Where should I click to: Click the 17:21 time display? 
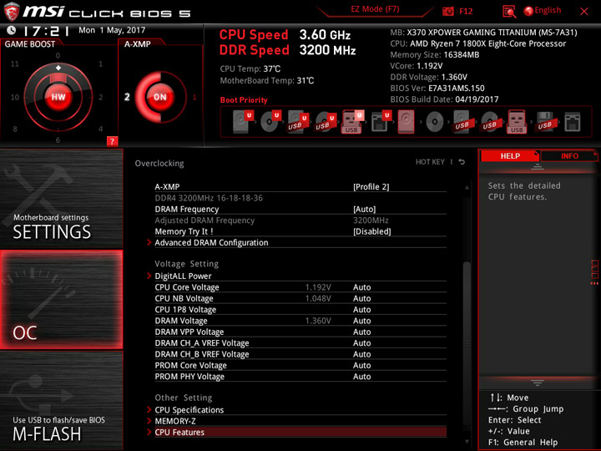coord(46,30)
